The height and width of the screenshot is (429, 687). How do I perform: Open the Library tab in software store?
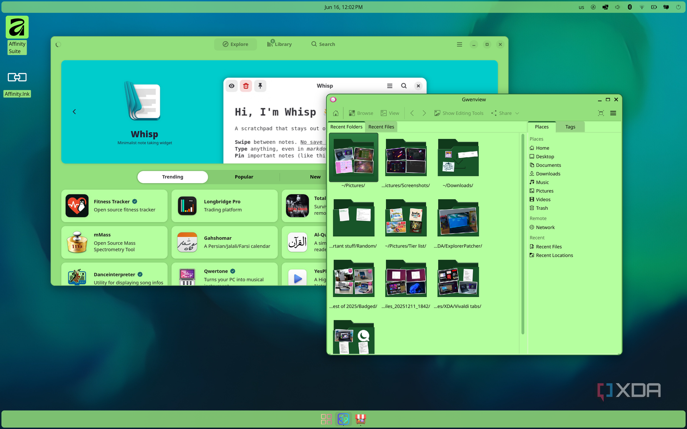pyautogui.click(x=279, y=44)
